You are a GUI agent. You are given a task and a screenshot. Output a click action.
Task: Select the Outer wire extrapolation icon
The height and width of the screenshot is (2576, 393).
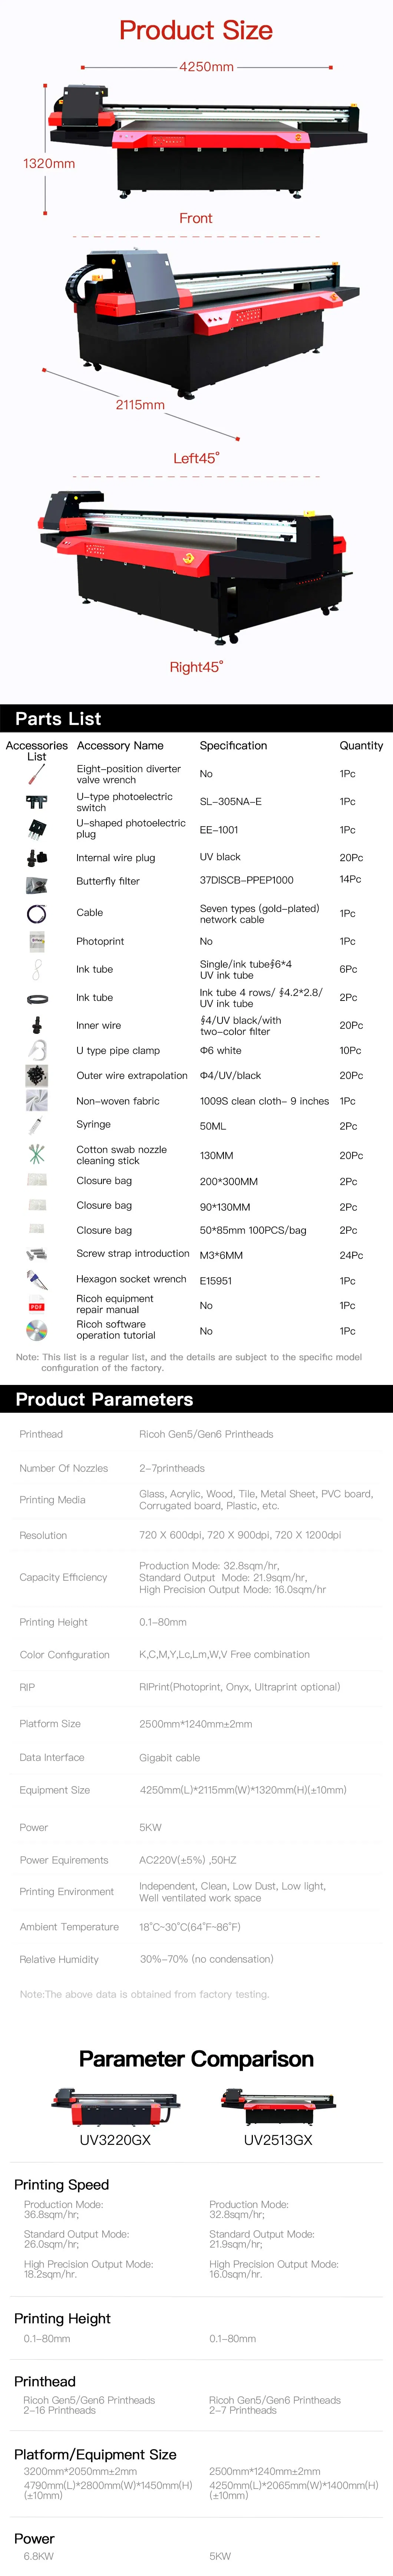pyautogui.click(x=36, y=1075)
